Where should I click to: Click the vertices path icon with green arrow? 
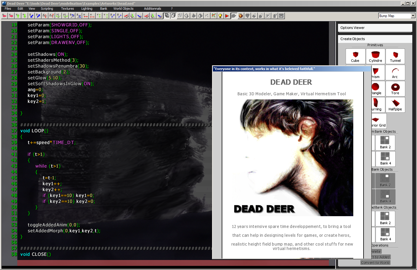click(x=213, y=16)
